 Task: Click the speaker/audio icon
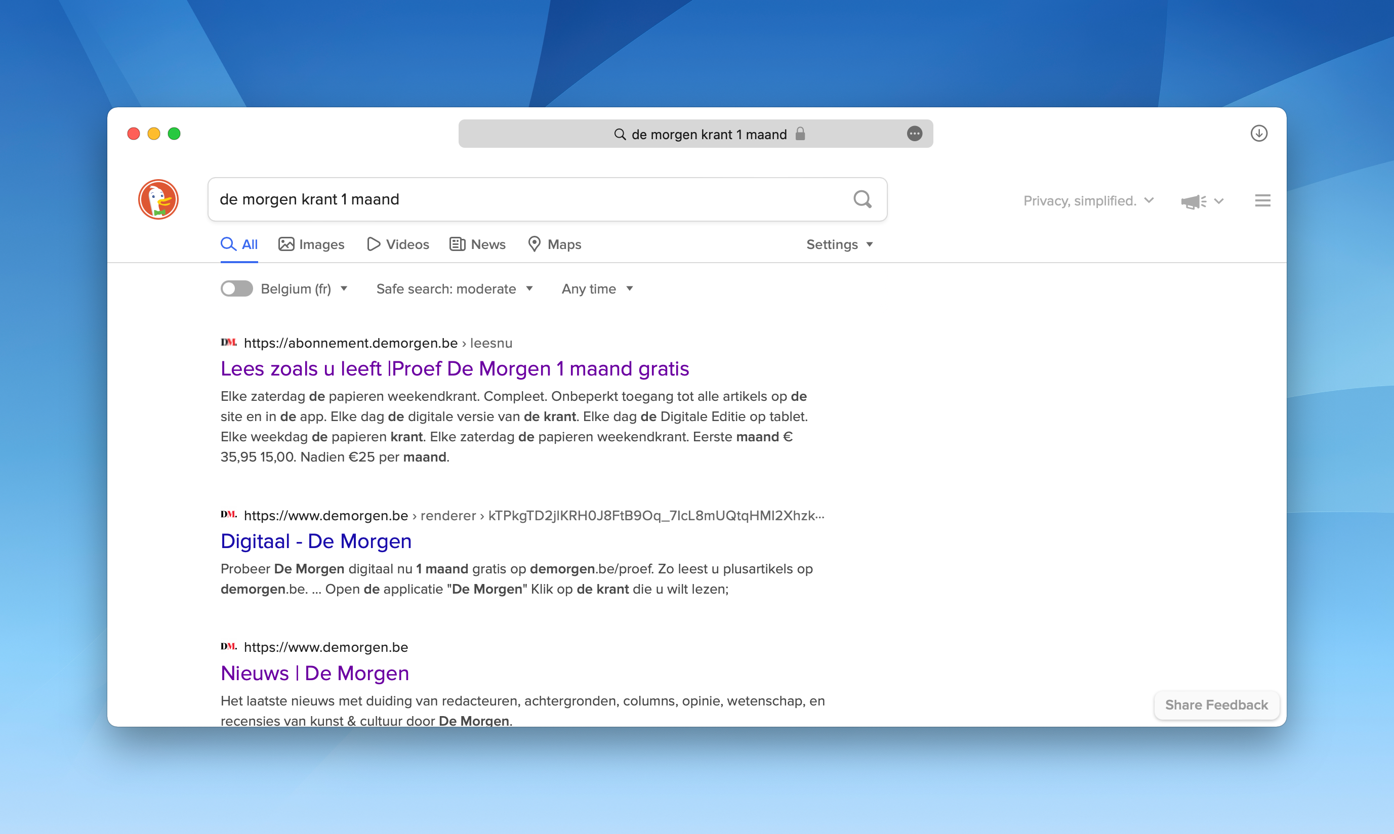click(x=1192, y=199)
